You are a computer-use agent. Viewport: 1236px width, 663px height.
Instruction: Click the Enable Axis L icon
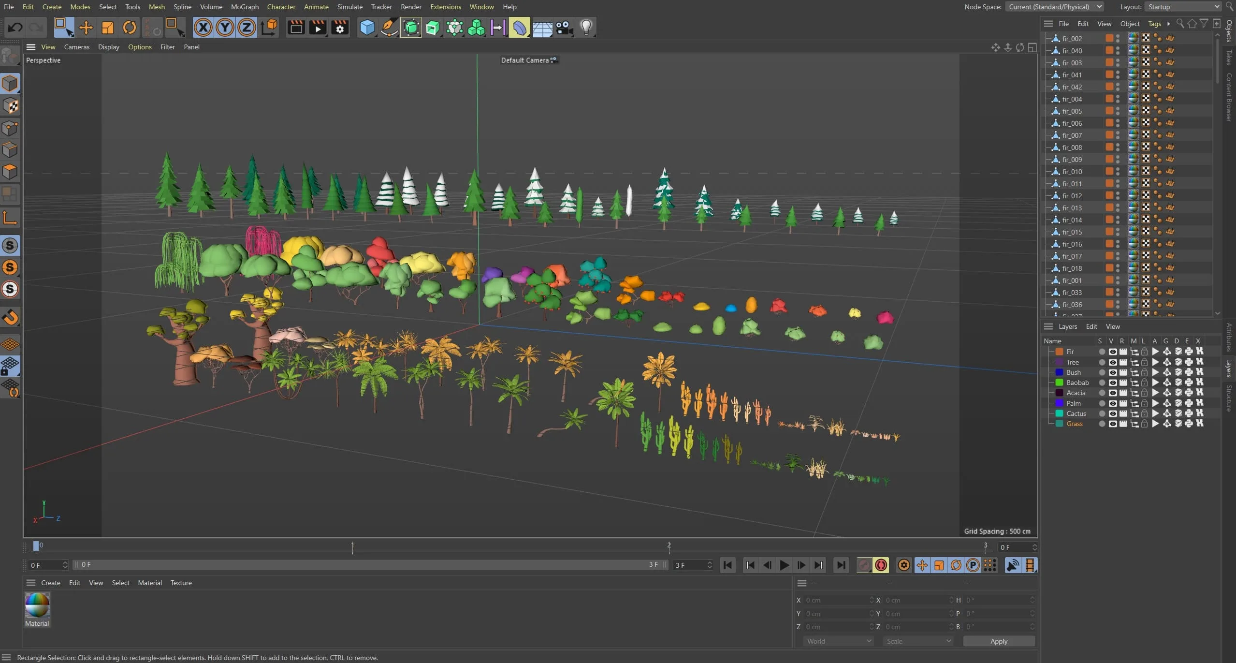[10, 218]
